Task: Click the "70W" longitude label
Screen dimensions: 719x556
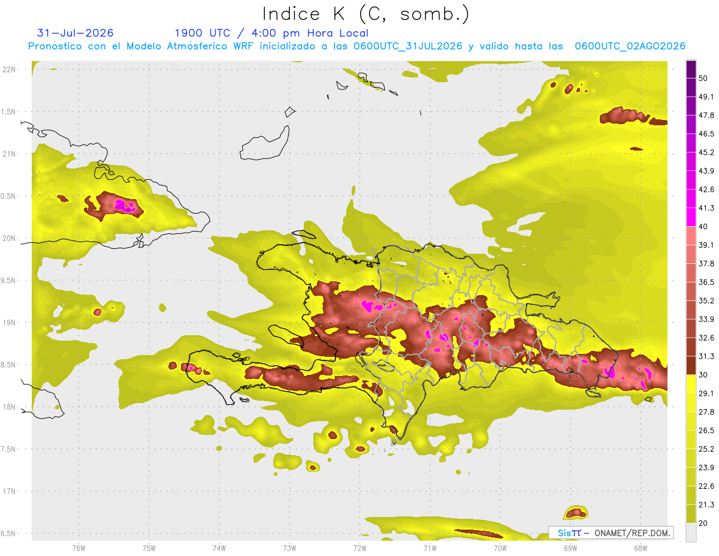Action: click(500, 548)
